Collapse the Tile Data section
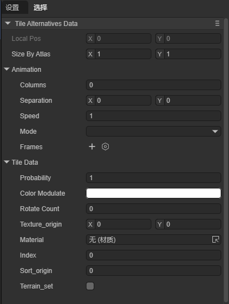This screenshot has width=229, height=304. click(x=7, y=162)
